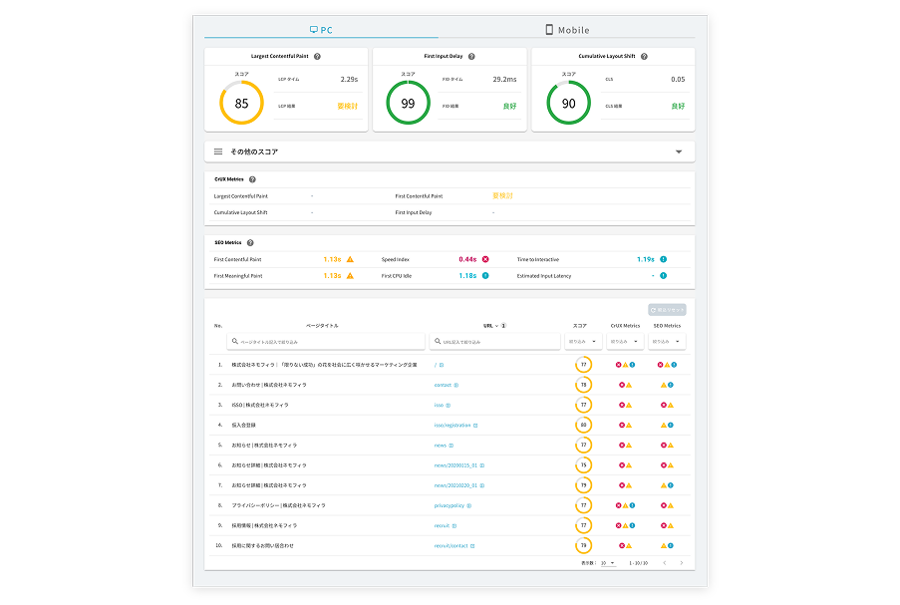The height and width of the screenshot is (605, 900).
Task: Click warning icon for First Contentful Paint 1.13s
Action: coord(350,259)
